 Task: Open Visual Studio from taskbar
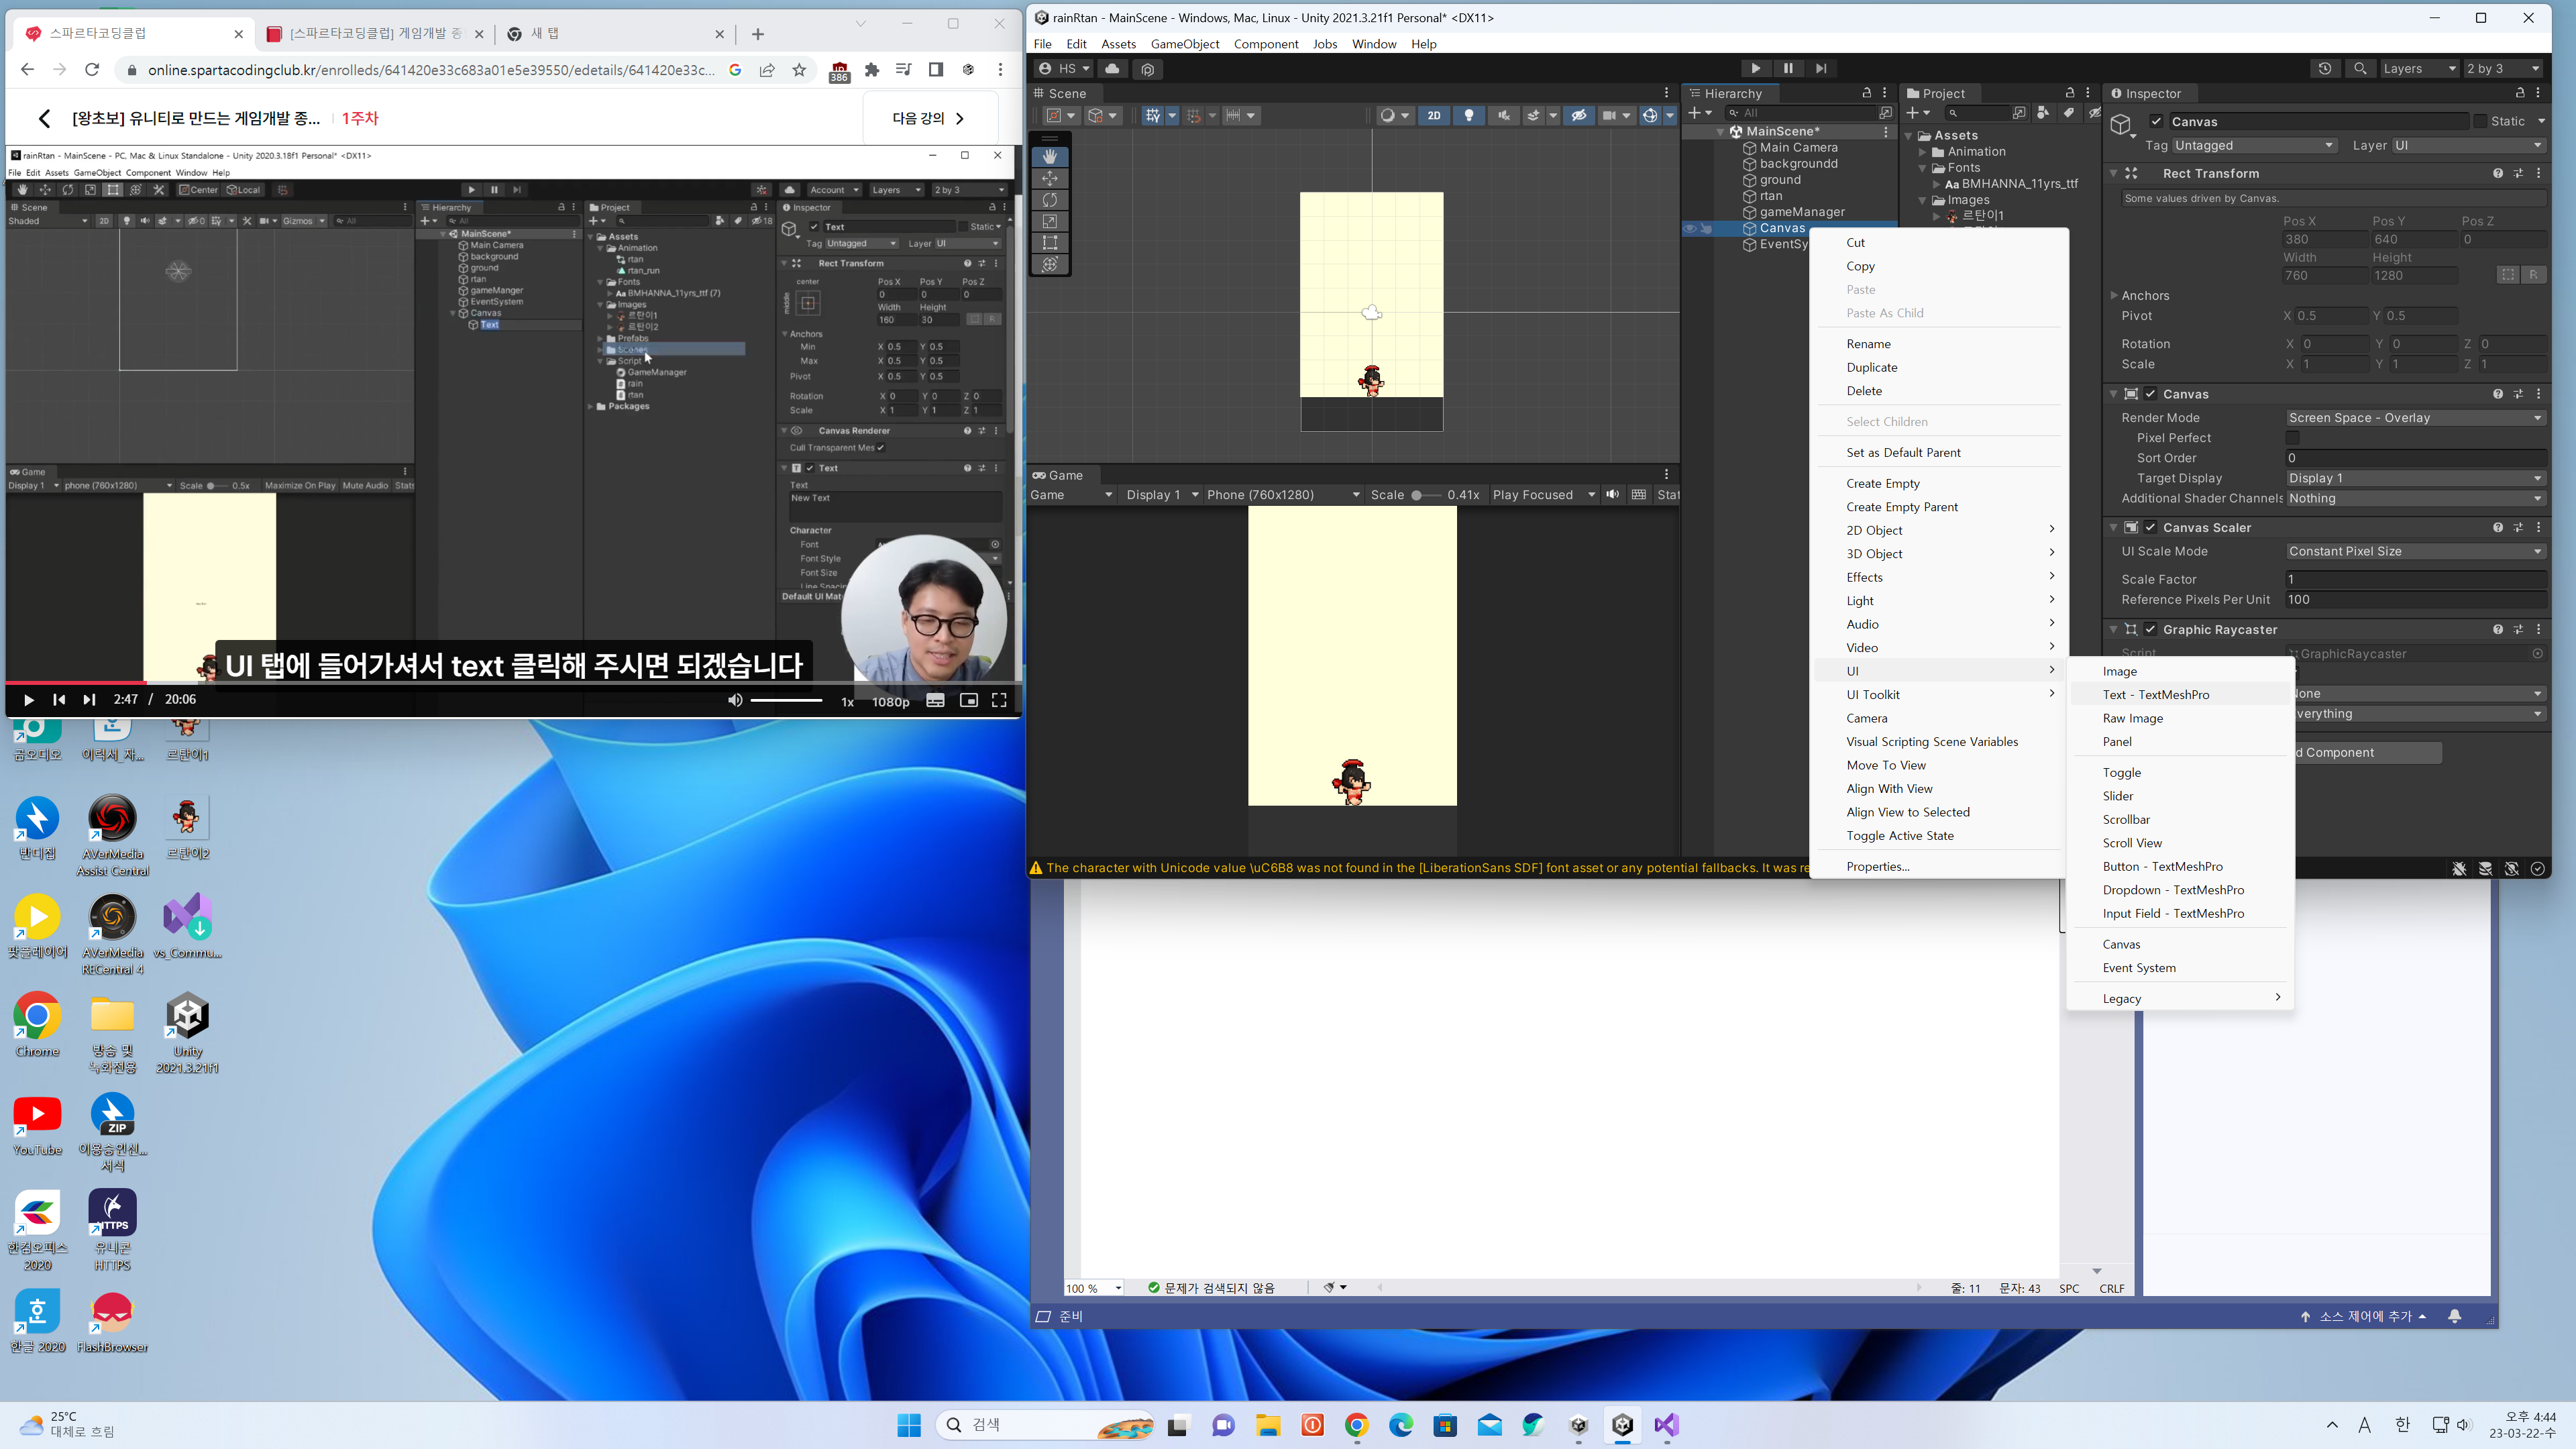click(x=1666, y=1425)
